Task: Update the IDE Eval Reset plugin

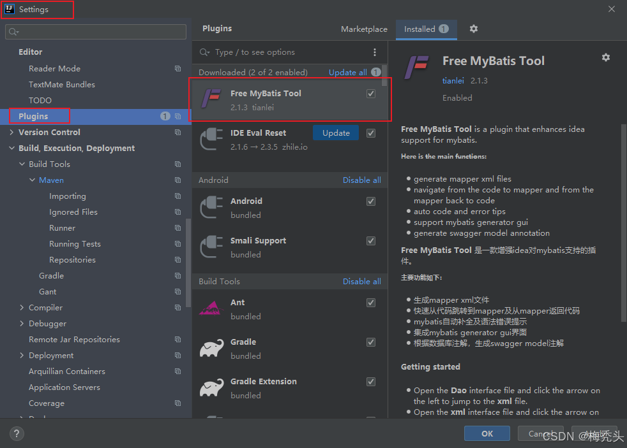Action: pyautogui.click(x=336, y=133)
